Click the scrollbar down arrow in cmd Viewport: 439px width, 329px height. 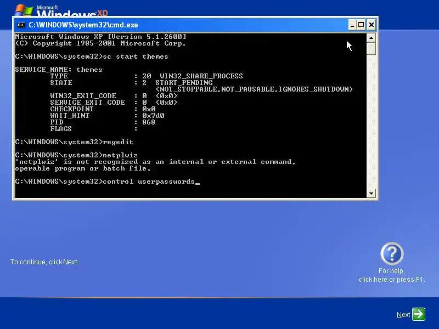371,193
